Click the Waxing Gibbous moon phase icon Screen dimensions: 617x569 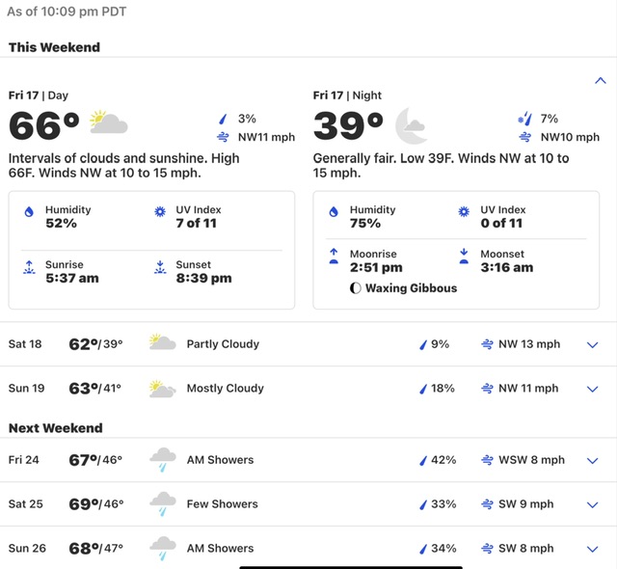355,288
